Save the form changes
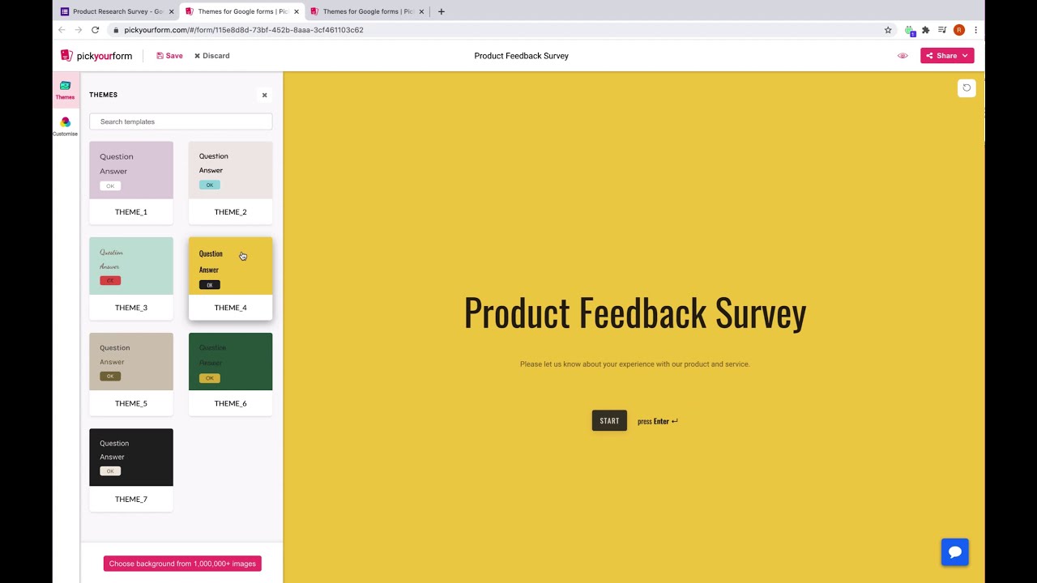Image resolution: width=1037 pixels, height=583 pixels. 169,56
